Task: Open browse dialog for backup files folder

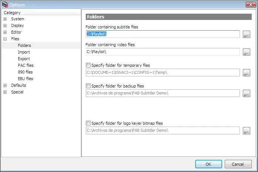Action: pos(247,93)
